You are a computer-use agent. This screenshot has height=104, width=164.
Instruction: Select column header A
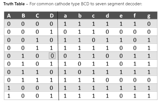tap(9, 16)
